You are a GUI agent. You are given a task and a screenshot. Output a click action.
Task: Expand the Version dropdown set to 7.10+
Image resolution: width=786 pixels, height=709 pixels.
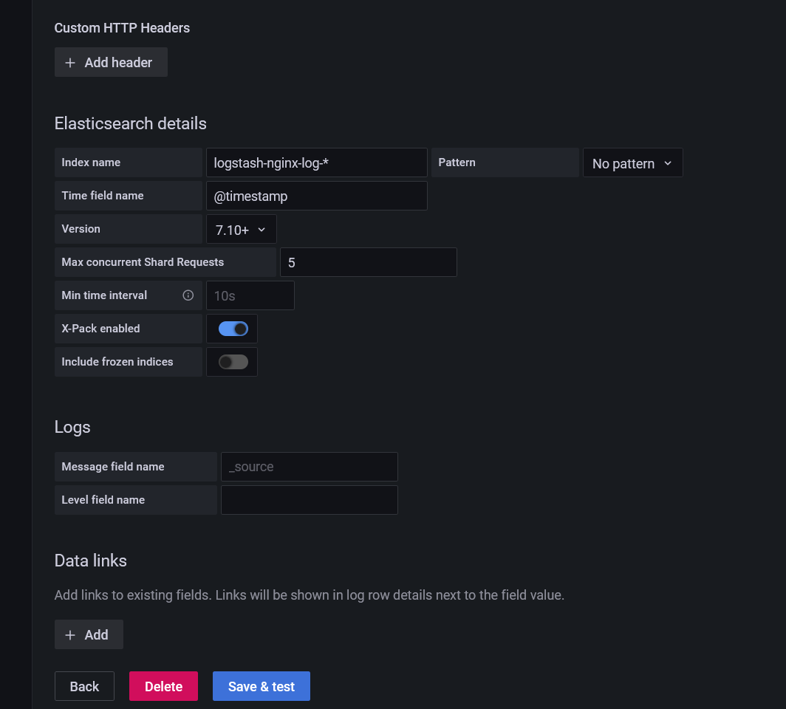(241, 230)
